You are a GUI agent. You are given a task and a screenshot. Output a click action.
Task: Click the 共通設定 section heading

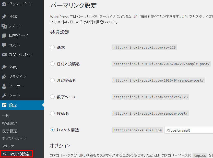60,32
